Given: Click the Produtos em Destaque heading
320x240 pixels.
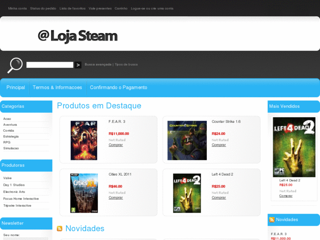Looking at the screenshot, I should [x=99, y=106].
